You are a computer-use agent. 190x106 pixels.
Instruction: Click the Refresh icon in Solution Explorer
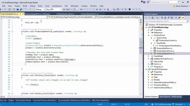pyautogui.click(x=165, y=18)
